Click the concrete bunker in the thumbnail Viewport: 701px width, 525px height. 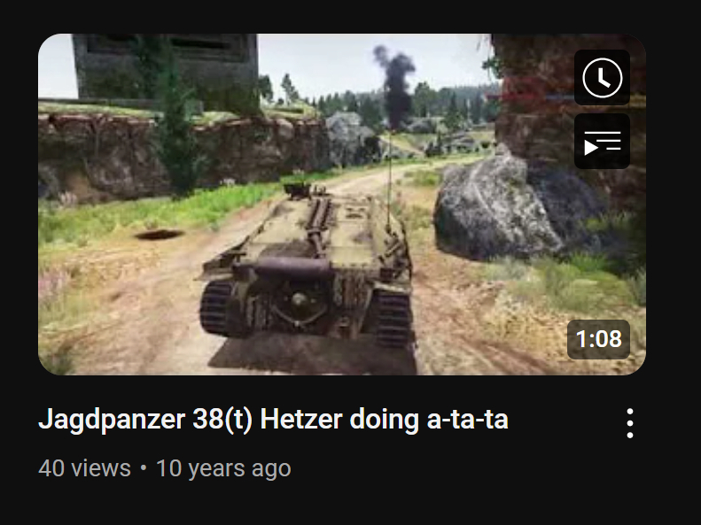tap(166, 67)
